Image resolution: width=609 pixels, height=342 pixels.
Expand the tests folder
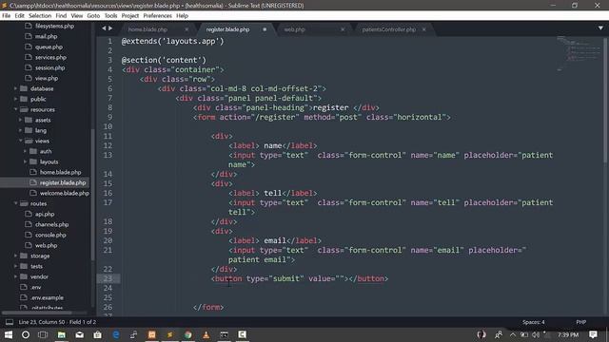pyautogui.click(x=15, y=266)
